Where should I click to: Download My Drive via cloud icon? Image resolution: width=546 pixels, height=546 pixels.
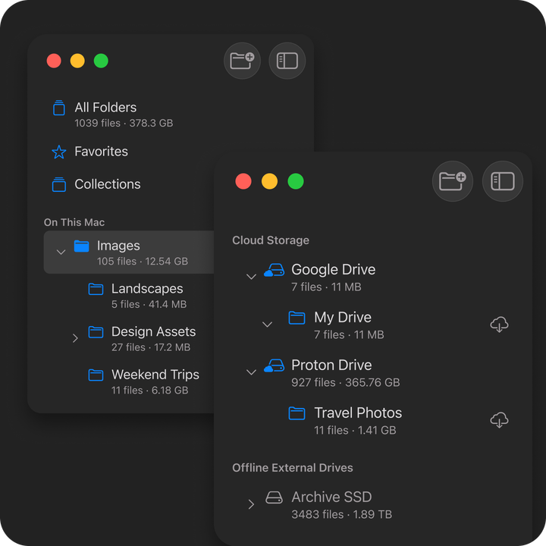point(499,325)
